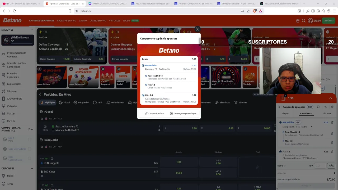Open Tenis in Deportes sidebar
338x190 pixels.
pyautogui.click(x=10, y=184)
